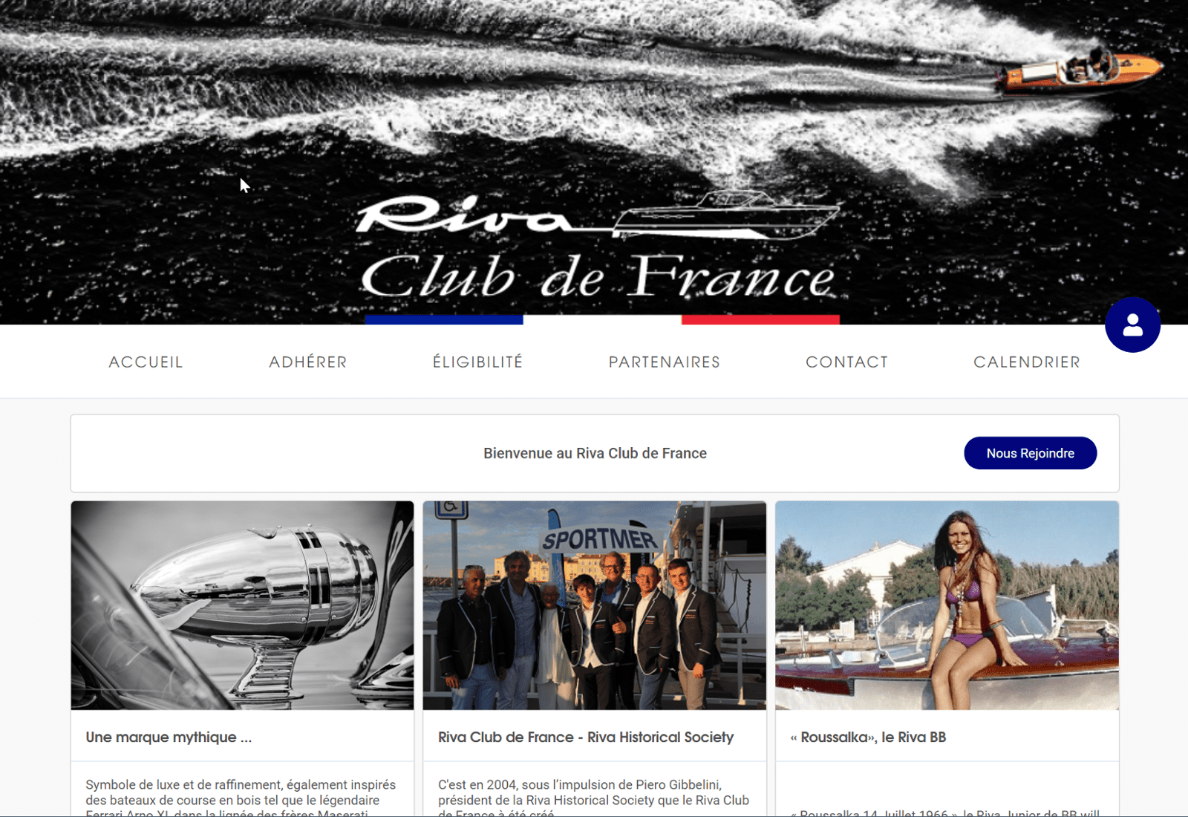Image resolution: width=1188 pixels, height=817 pixels.
Task: Open the CALENDRIER menu entry
Action: click(x=1027, y=362)
